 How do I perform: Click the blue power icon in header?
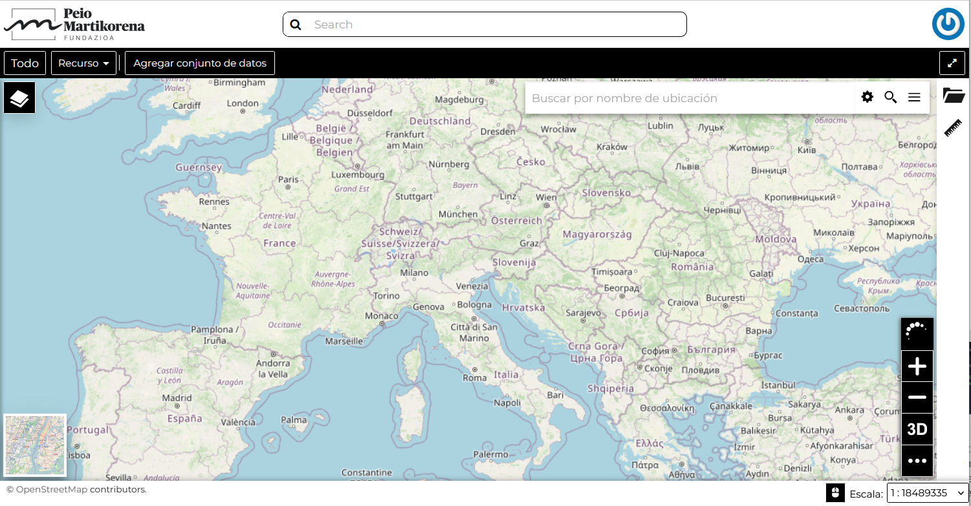tap(948, 24)
